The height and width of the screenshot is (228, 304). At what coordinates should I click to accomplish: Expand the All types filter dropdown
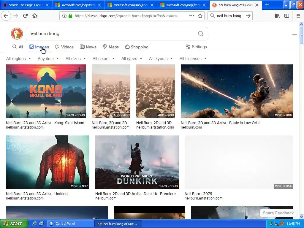[132, 58]
